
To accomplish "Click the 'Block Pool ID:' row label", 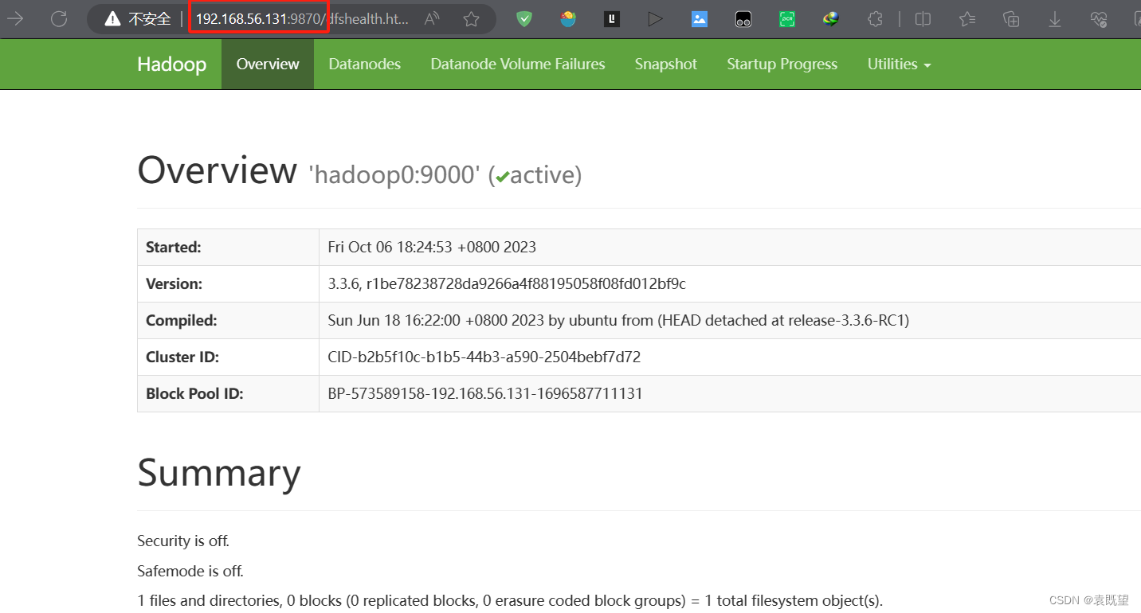I will [194, 394].
